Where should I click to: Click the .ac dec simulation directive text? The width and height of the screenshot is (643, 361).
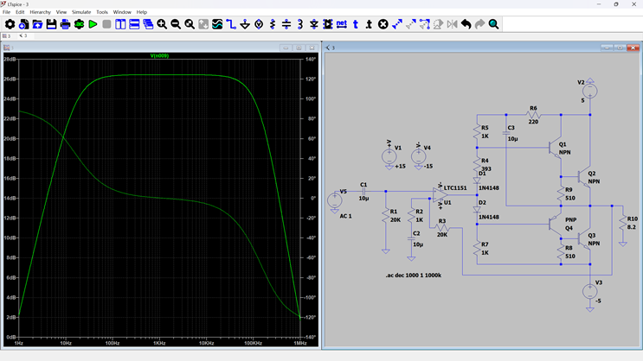[413, 275]
